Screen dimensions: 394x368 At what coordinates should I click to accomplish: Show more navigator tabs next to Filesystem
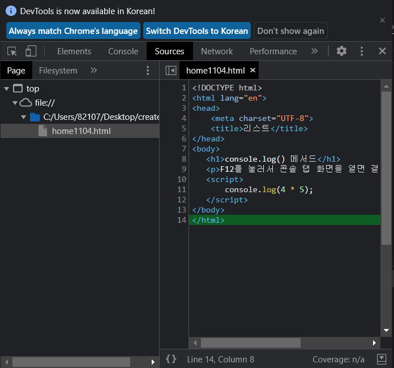click(x=94, y=70)
